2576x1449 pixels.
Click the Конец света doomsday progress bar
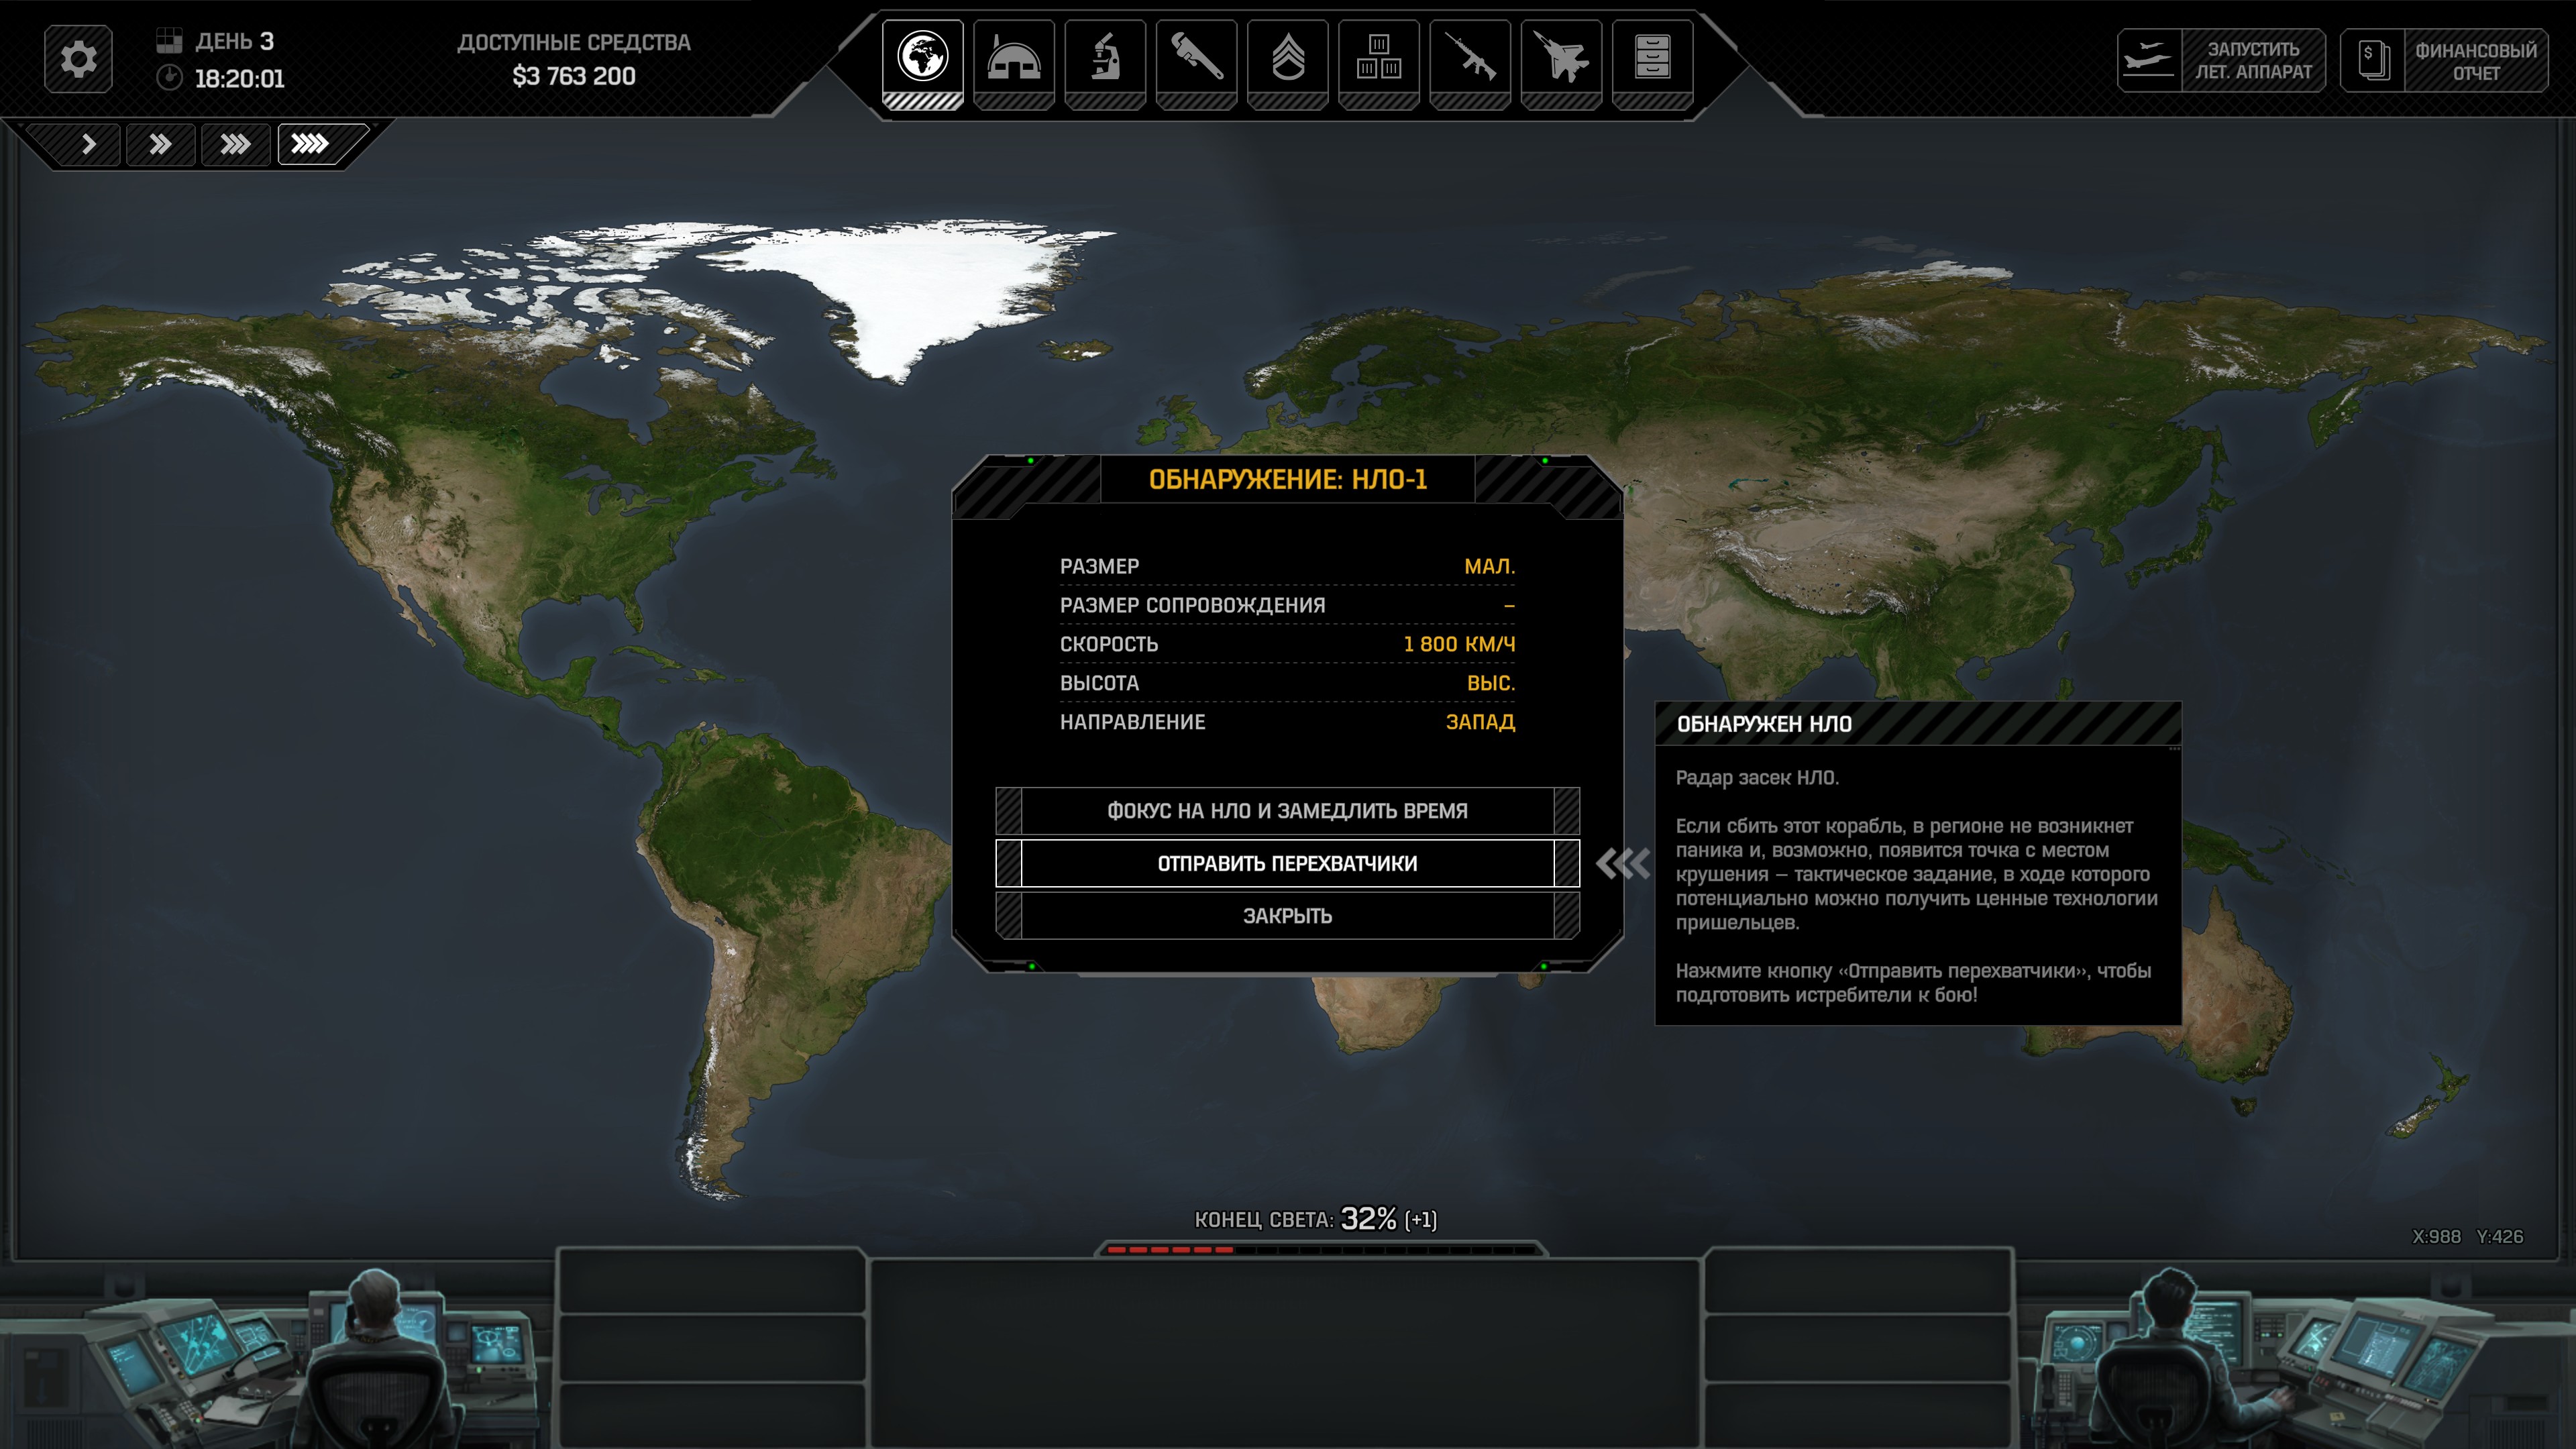pyautogui.click(x=1320, y=1249)
